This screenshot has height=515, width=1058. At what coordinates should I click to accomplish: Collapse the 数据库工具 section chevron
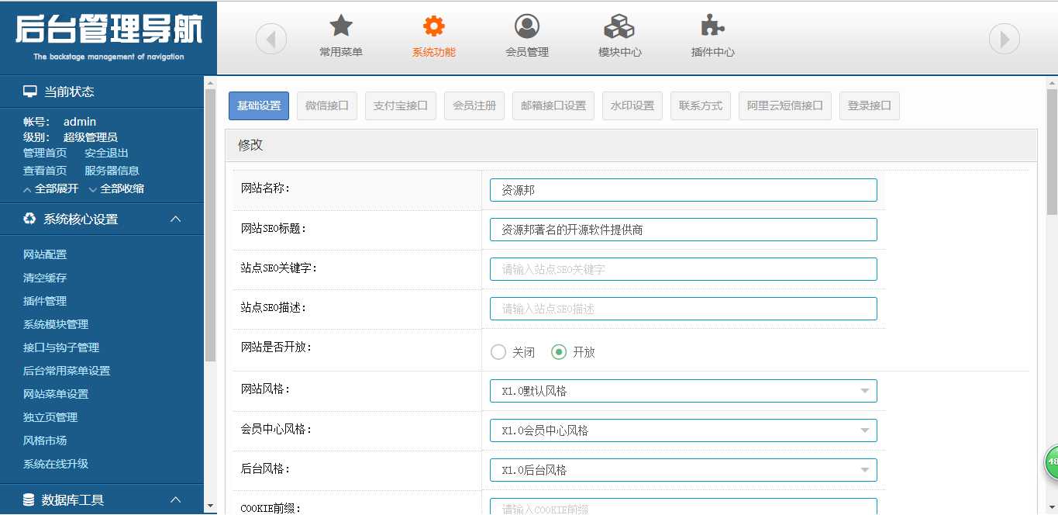pyautogui.click(x=176, y=500)
